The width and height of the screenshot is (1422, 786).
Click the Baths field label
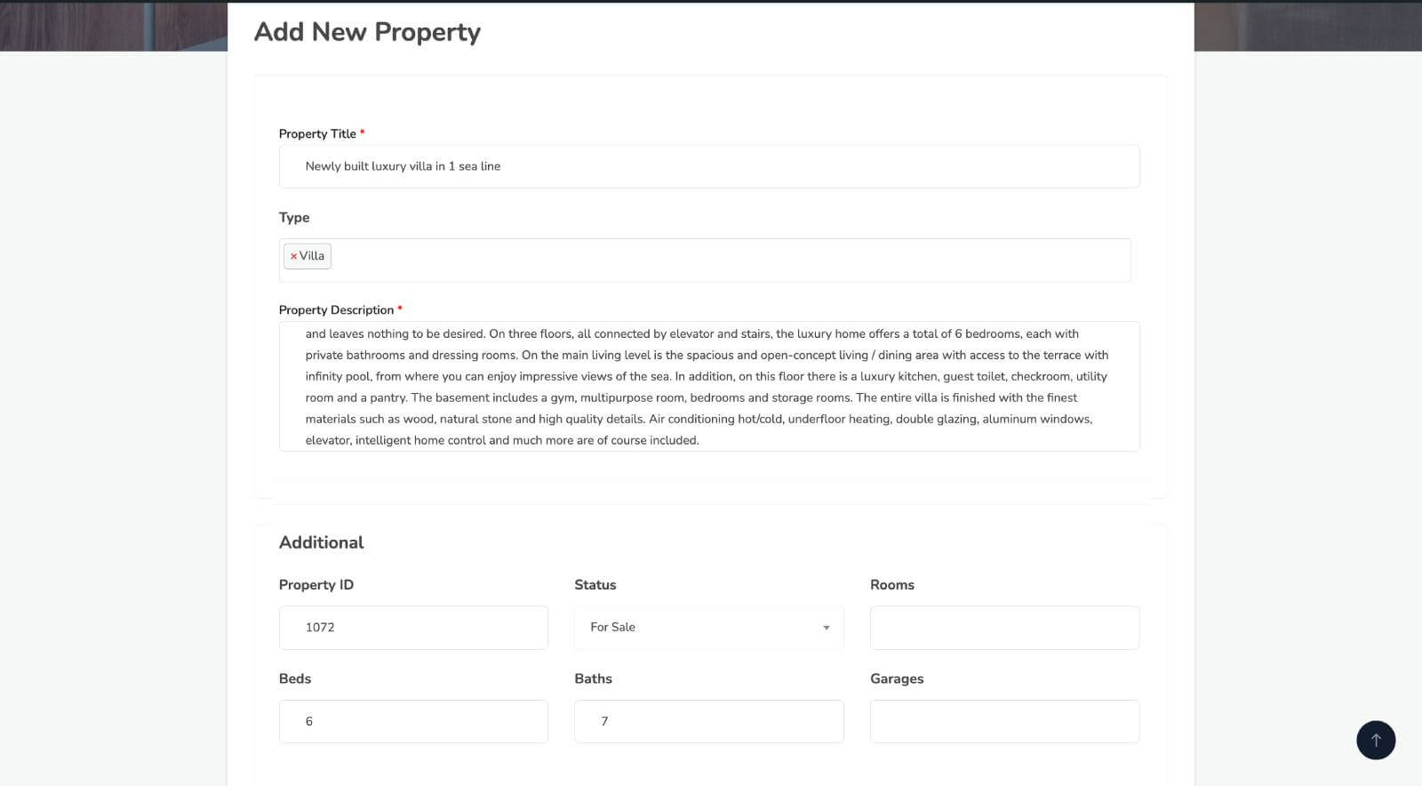[x=593, y=678]
